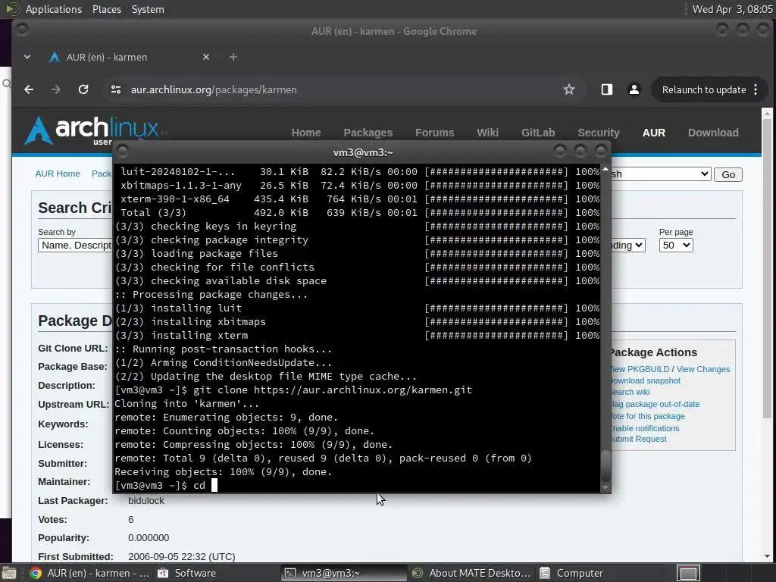Click the Search wiki link

630,392
